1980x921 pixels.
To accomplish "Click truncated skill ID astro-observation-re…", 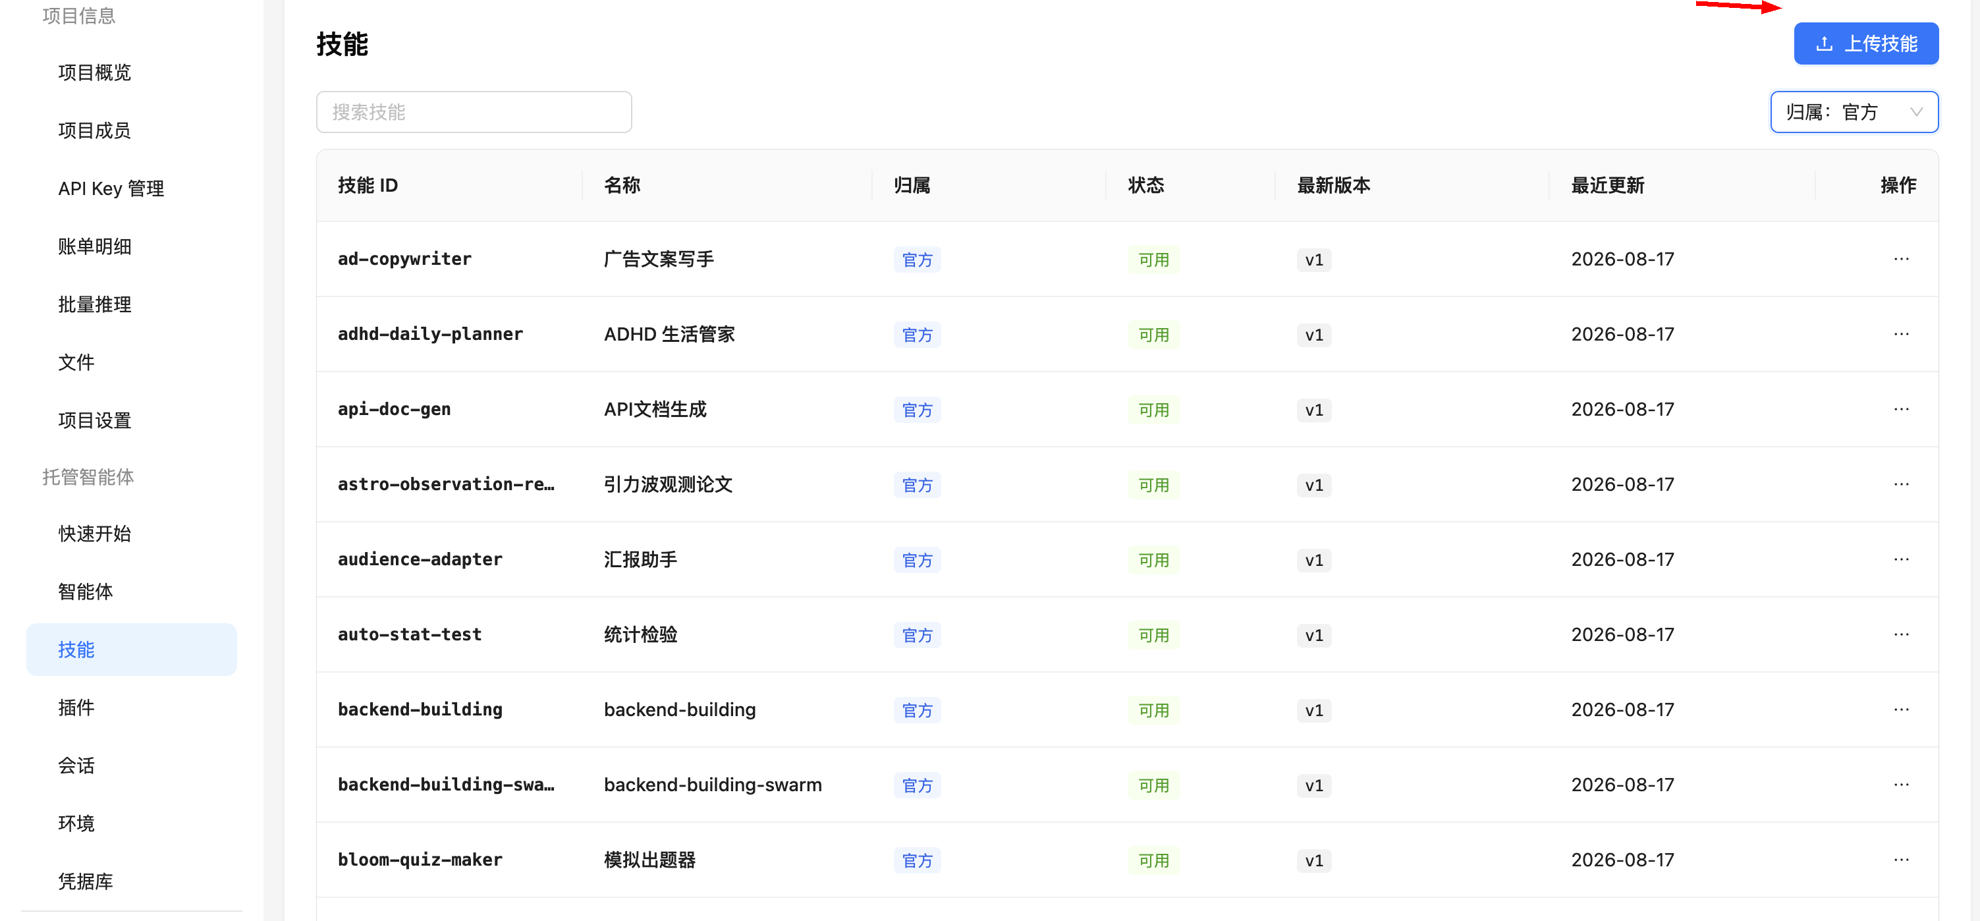I will [446, 484].
